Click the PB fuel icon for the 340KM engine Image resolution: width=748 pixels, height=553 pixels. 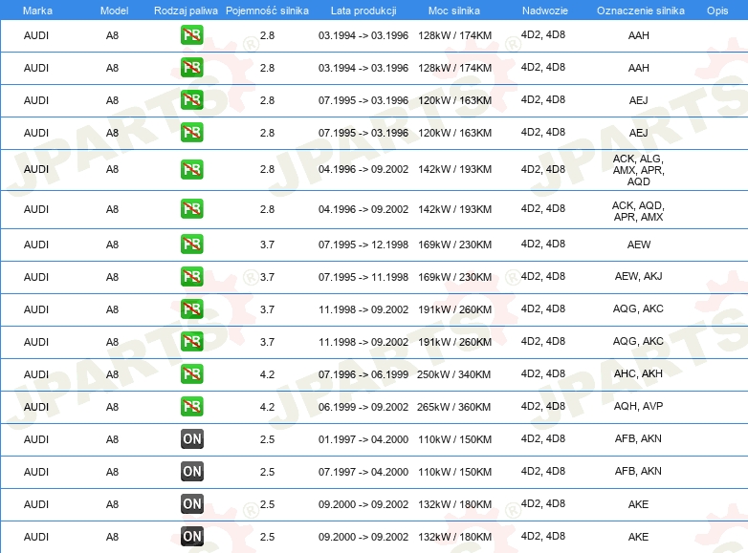pos(191,374)
